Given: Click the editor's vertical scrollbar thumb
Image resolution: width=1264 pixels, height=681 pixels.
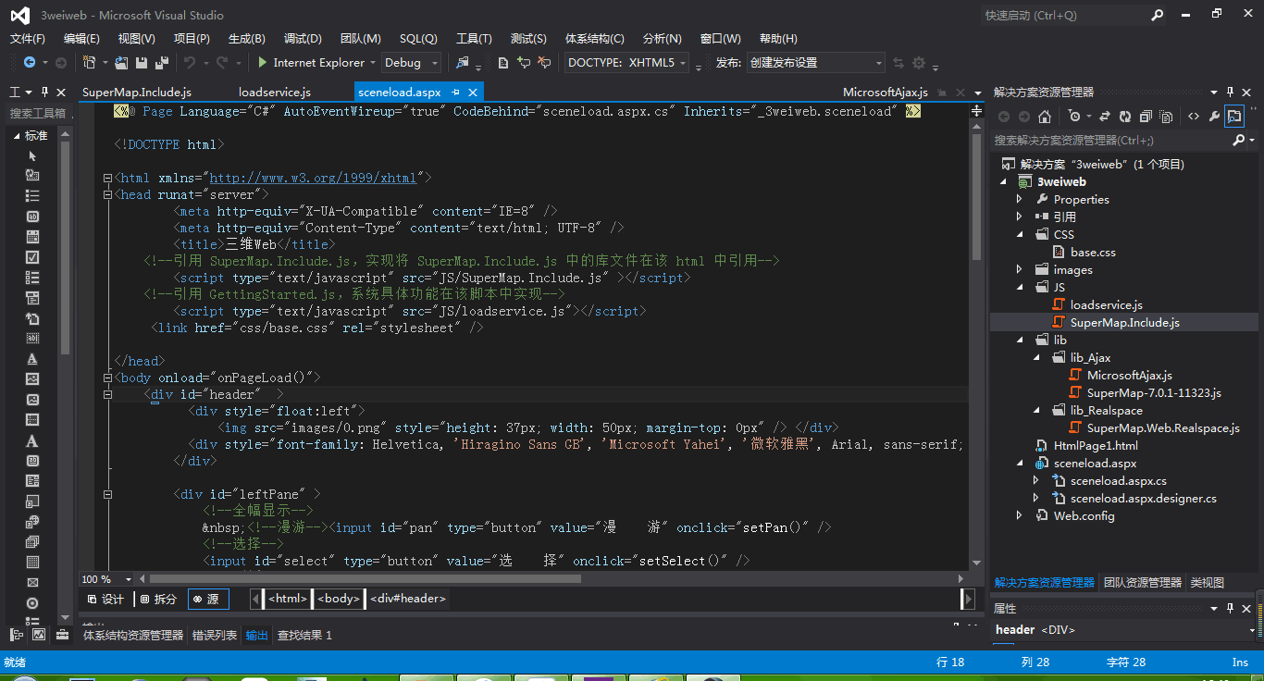Looking at the screenshot, I should pos(977,196).
